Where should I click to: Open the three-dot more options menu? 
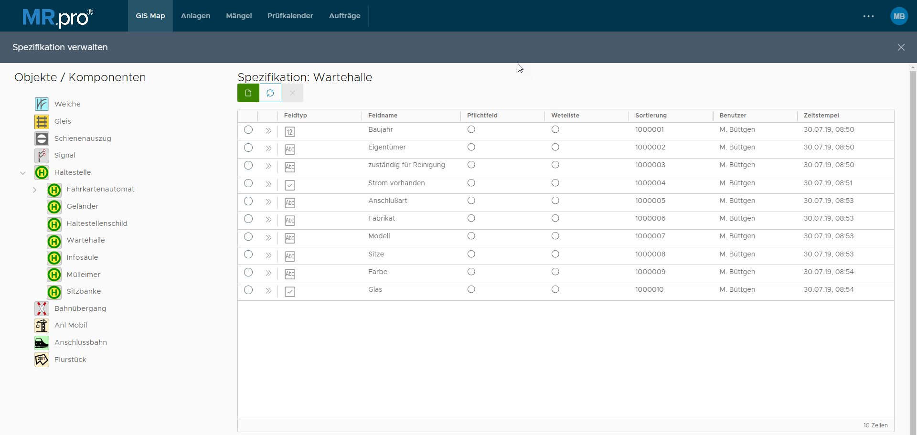(868, 16)
